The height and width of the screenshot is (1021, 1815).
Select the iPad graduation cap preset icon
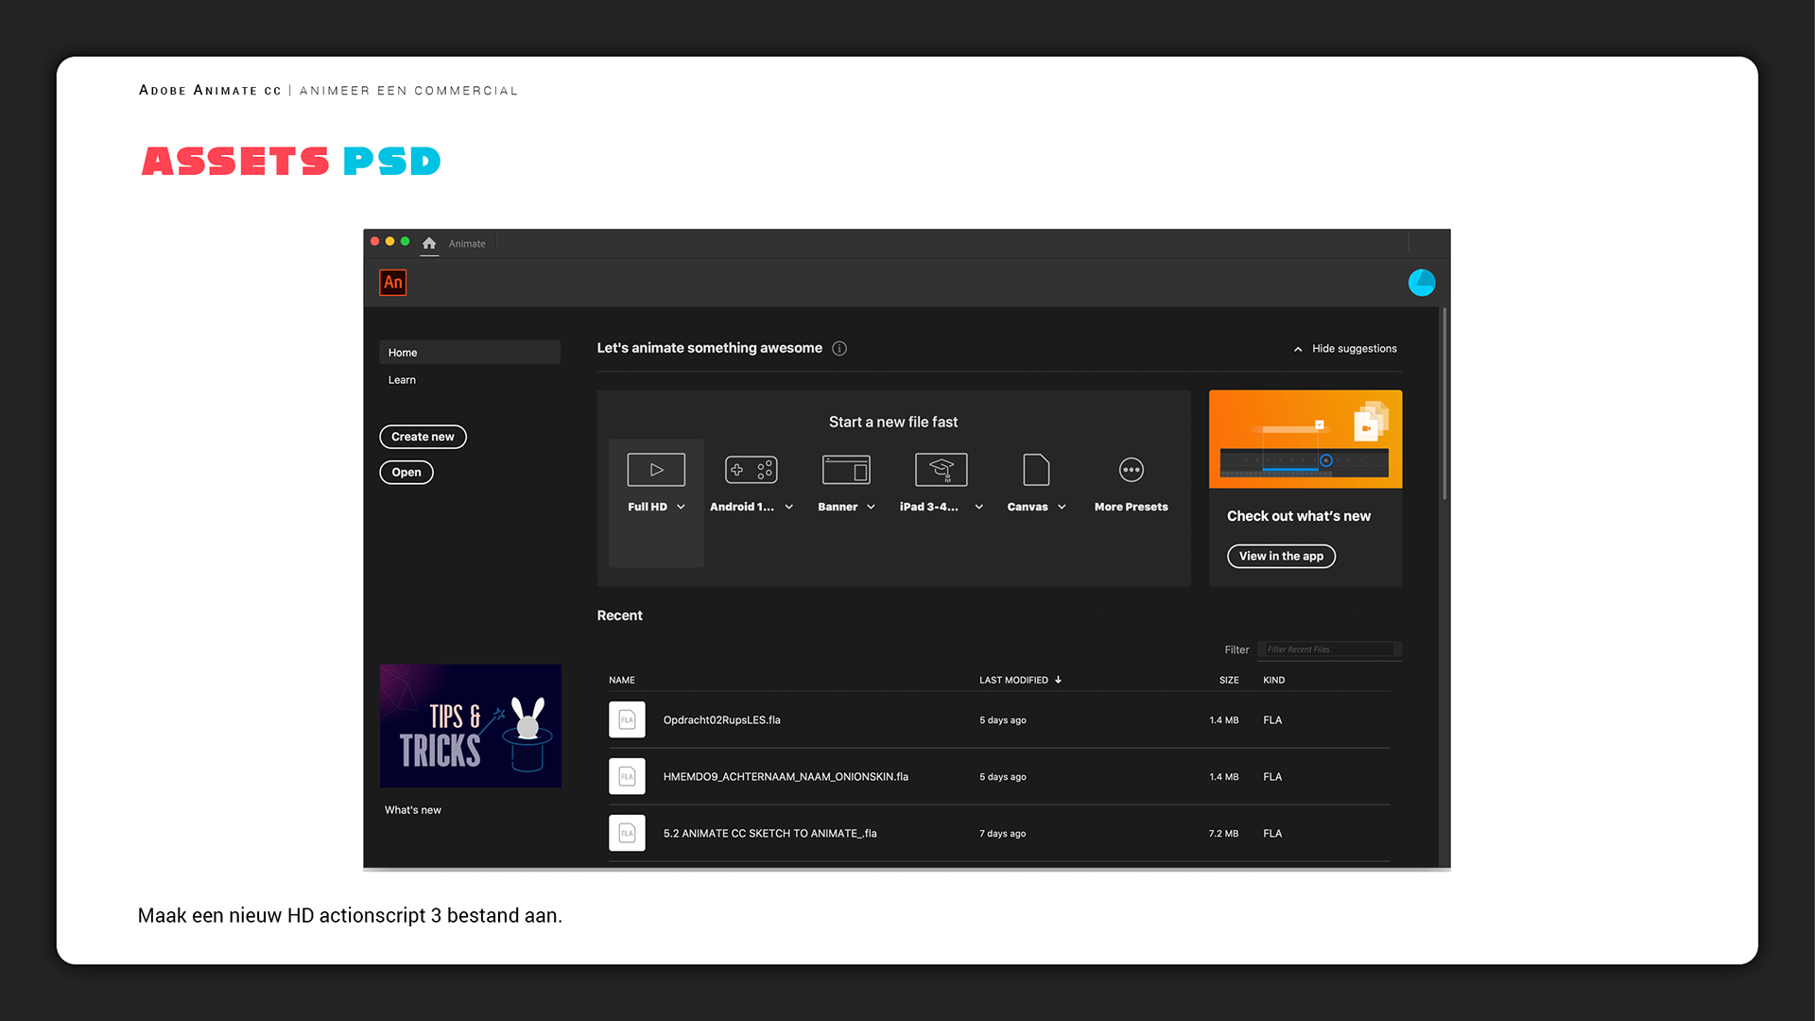941,470
